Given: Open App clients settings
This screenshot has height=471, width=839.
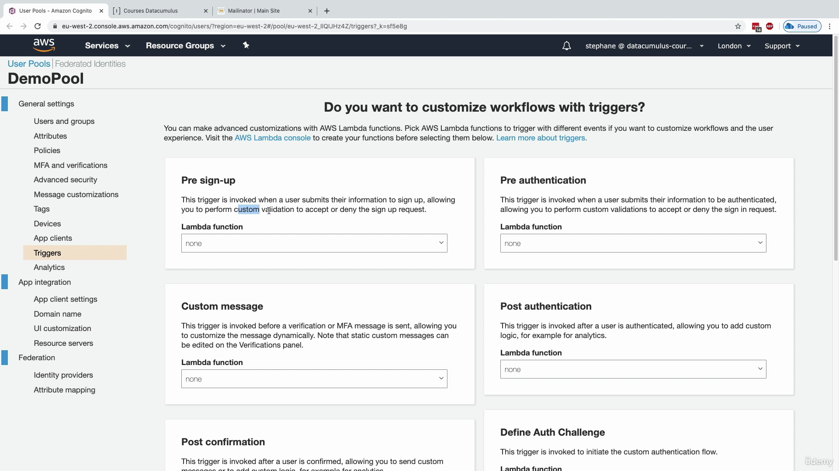Looking at the screenshot, I should pos(53,238).
